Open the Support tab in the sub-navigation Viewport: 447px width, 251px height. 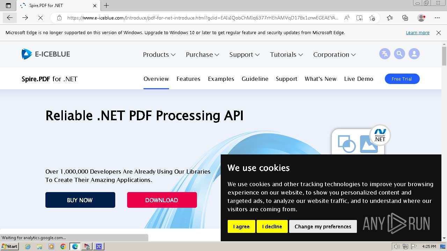pos(286,79)
